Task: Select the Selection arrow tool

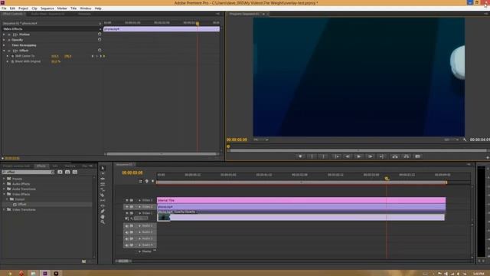Action: click(103, 168)
